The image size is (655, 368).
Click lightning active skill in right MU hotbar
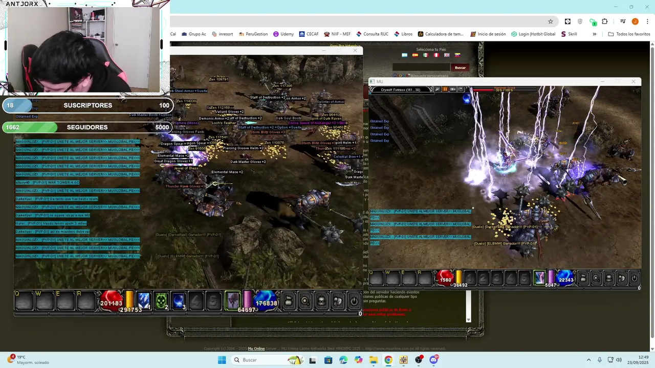coord(539,278)
